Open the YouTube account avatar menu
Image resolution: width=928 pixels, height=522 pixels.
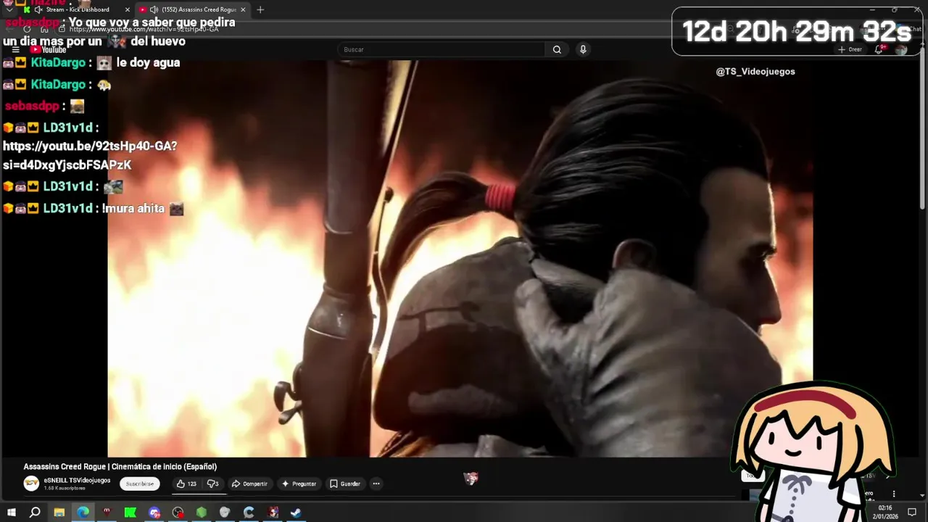pyautogui.click(x=901, y=49)
